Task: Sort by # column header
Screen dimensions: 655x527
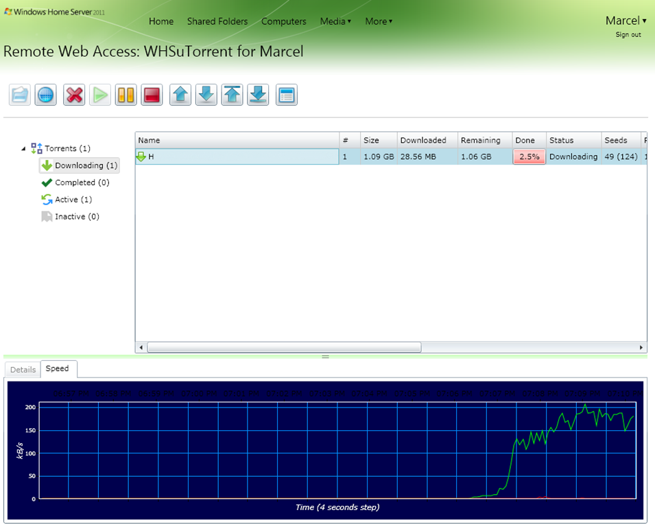Action: coord(350,141)
